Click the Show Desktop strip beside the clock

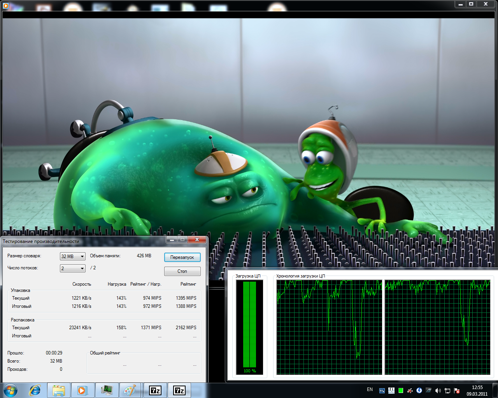coord(496,390)
